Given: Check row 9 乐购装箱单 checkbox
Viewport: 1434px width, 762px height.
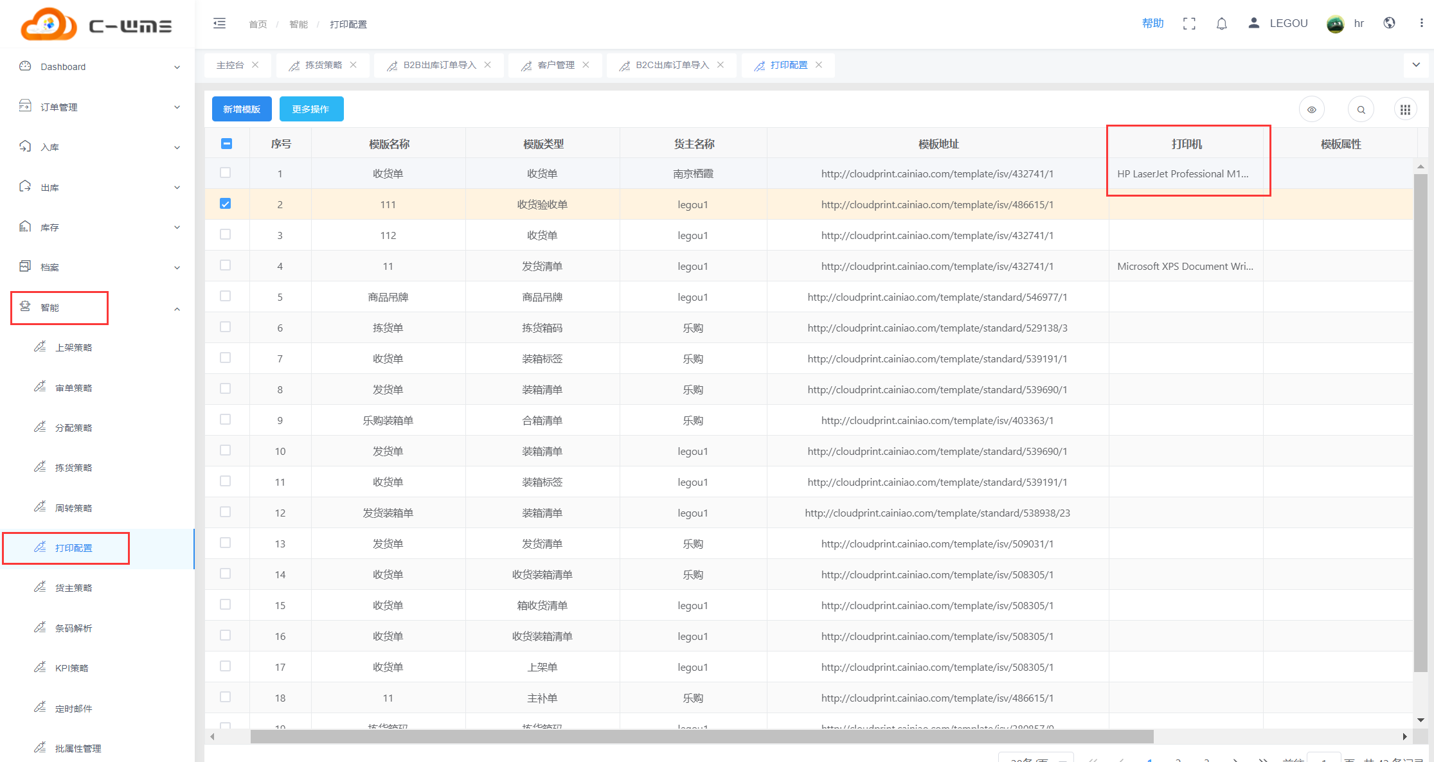Looking at the screenshot, I should point(225,420).
